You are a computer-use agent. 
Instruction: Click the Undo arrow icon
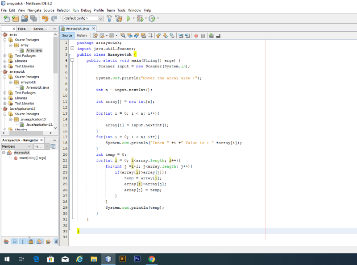[45, 19]
